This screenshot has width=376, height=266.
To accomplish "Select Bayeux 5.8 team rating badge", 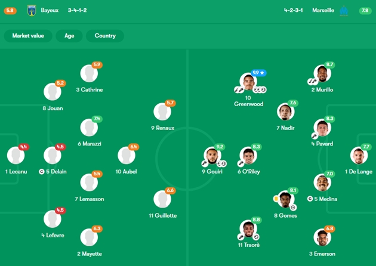I will tap(10, 11).
